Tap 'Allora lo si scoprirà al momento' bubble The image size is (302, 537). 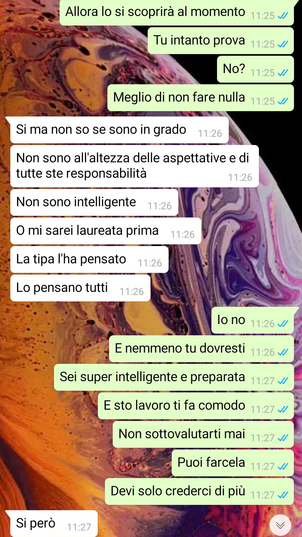click(x=177, y=12)
